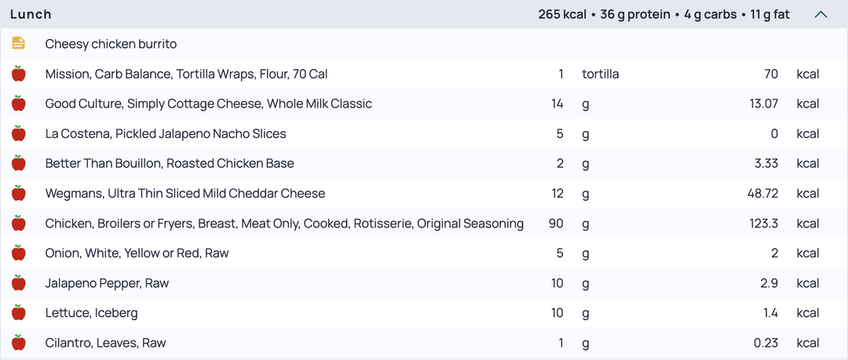Change the tortilla serving unit
The width and height of the screenshot is (848, 360).
601,74
